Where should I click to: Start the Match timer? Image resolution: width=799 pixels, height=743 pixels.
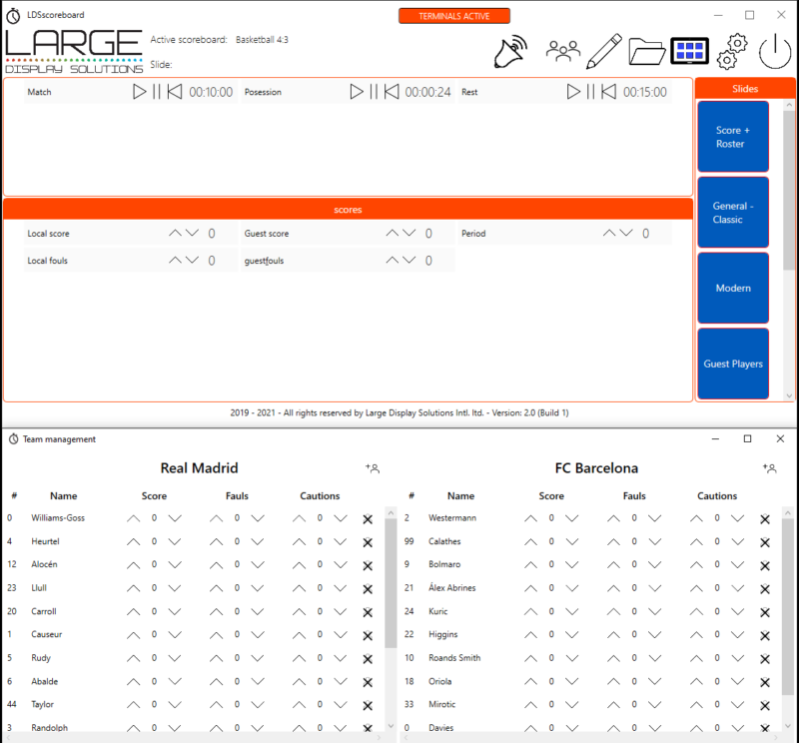(141, 91)
